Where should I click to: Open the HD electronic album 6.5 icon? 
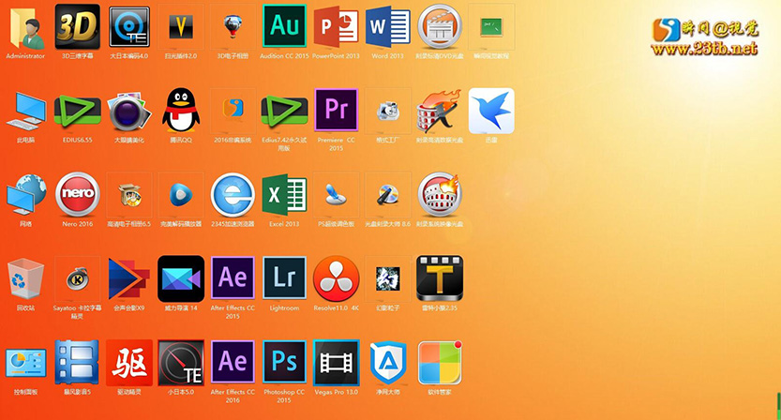click(x=129, y=194)
